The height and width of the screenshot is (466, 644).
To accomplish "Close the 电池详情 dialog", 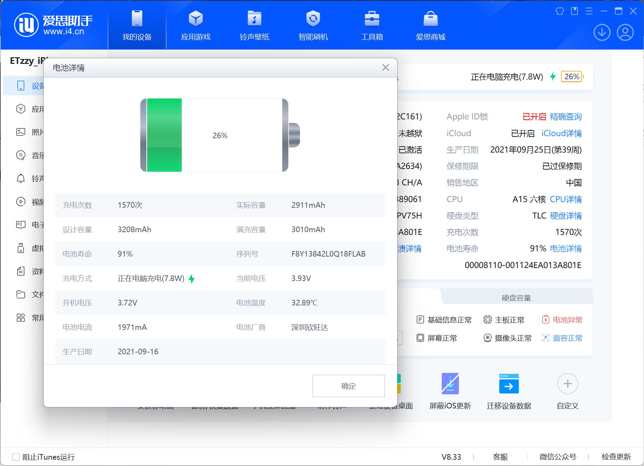I will click(385, 67).
